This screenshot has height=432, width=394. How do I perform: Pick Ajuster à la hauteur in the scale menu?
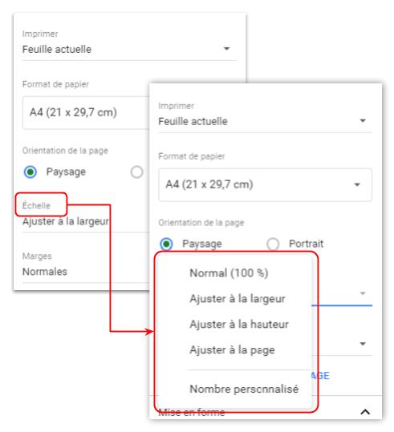[239, 325]
